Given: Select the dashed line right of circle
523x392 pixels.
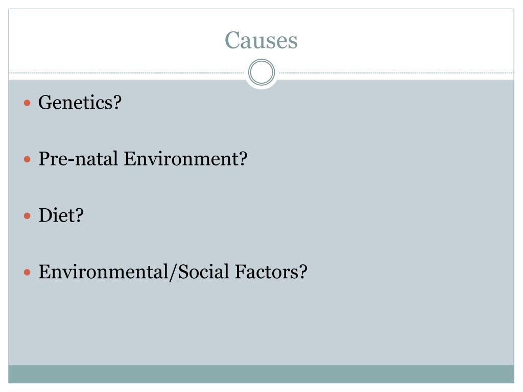Looking at the screenshot, I should coord(396,72).
